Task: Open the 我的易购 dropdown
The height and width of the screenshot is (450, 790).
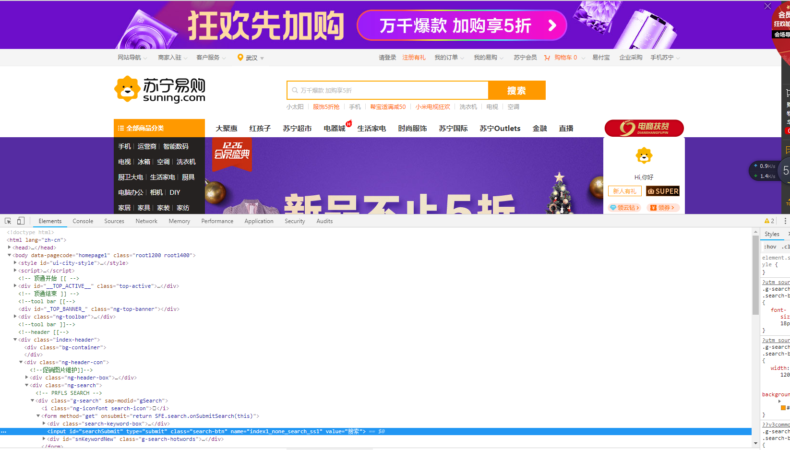Action: (489, 58)
